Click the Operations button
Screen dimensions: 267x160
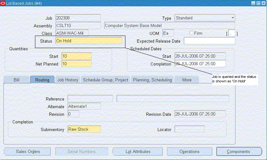189,151
